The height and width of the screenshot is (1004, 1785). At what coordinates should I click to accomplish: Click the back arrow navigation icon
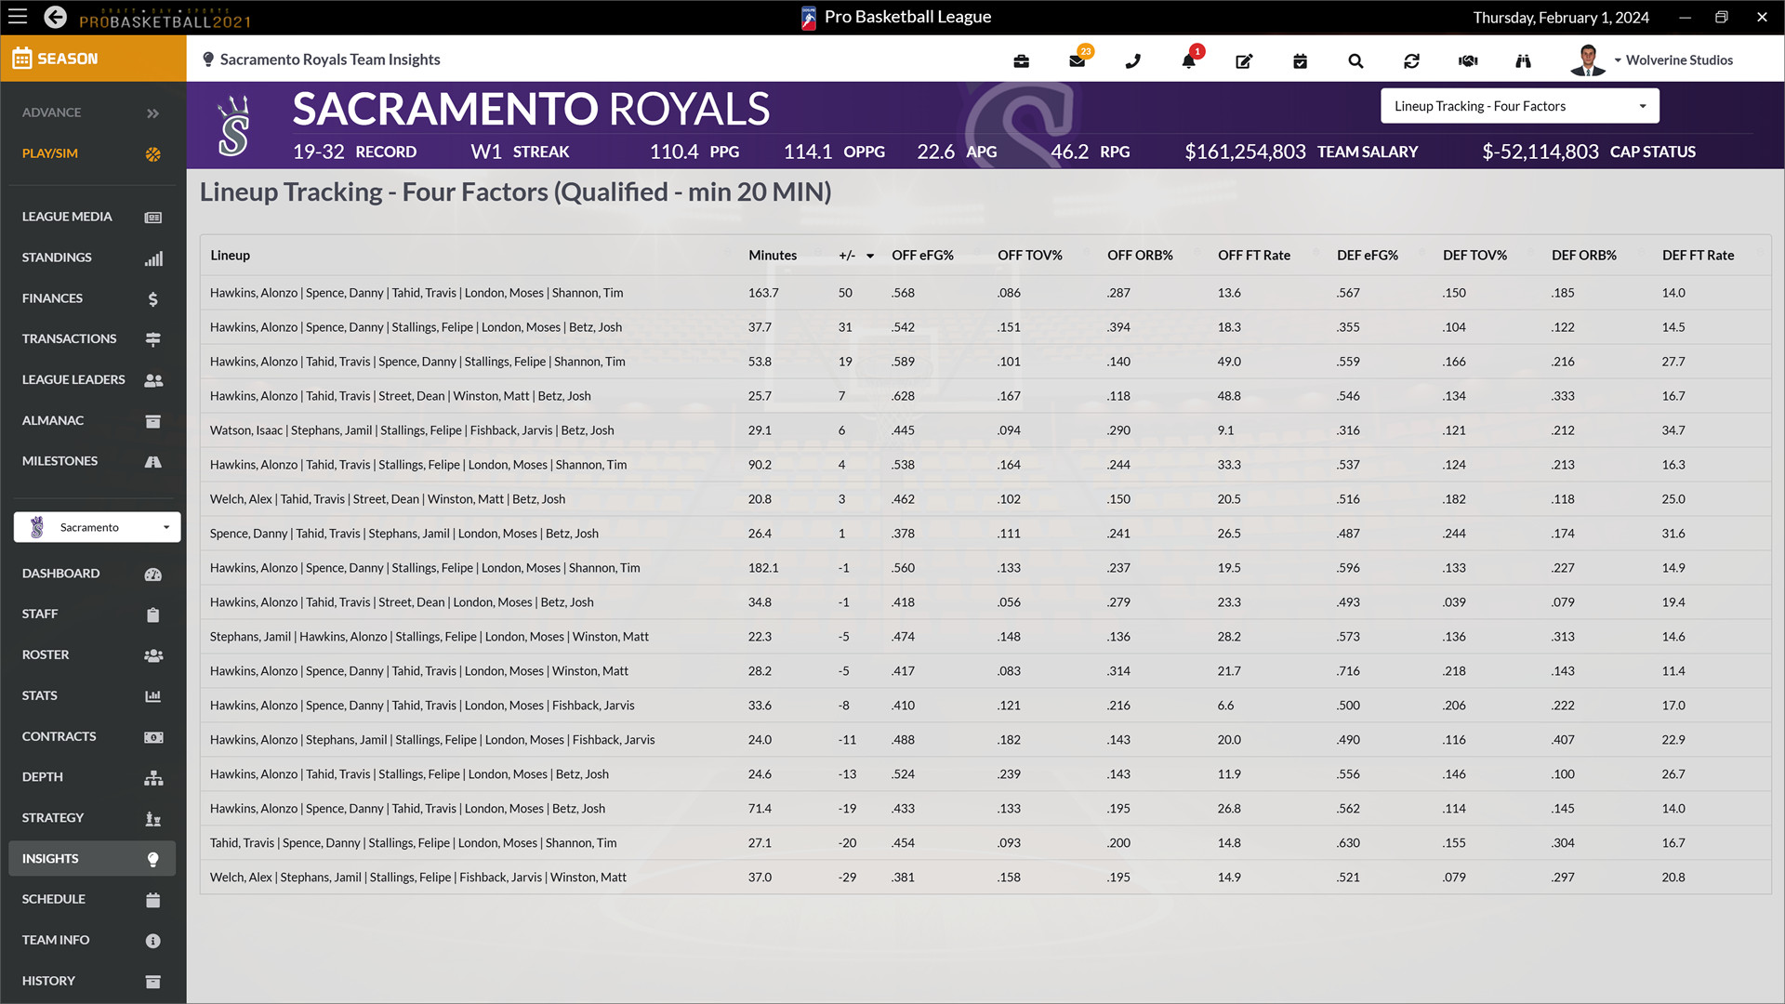coord(55,17)
